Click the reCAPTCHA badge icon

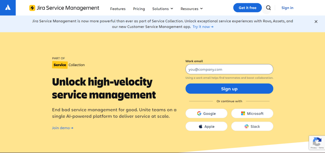point(316,142)
